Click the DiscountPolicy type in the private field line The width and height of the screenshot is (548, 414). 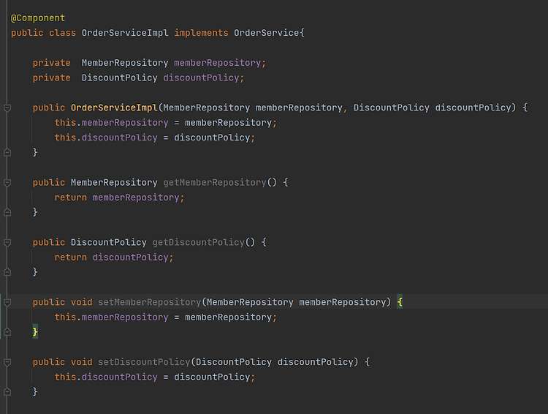(119, 78)
